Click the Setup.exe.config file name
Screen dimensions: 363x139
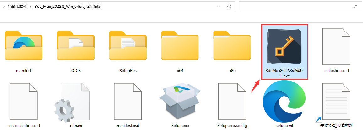[x=232, y=126]
